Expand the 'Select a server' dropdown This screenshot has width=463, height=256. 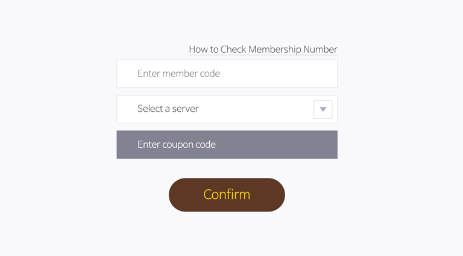click(227, 109)
